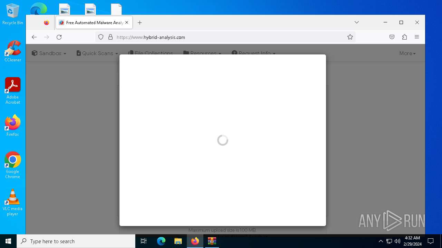This screenshot has height=248, width=442.
Task: Minimize the Firefox window
Action: 385,22
